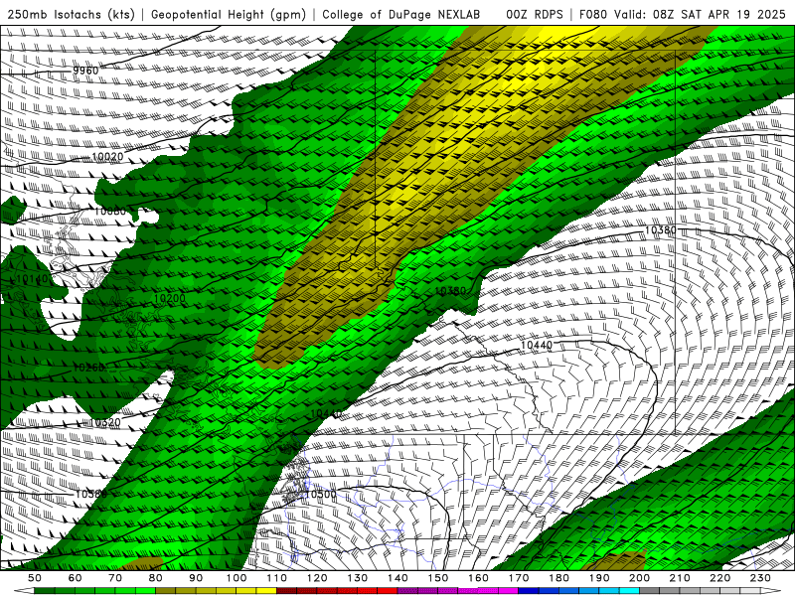Screen dimensions: 795x596
Task: Select the 10080 contour label
Action: 110,211
